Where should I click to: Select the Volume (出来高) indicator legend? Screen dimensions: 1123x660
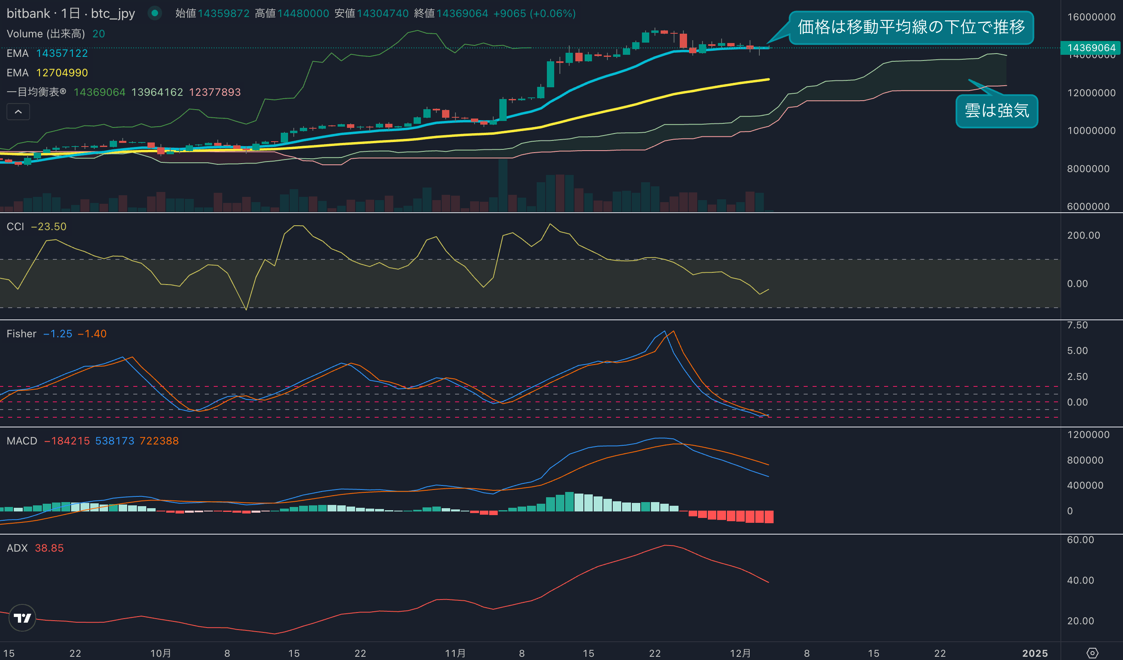click(x=46, y=34)
